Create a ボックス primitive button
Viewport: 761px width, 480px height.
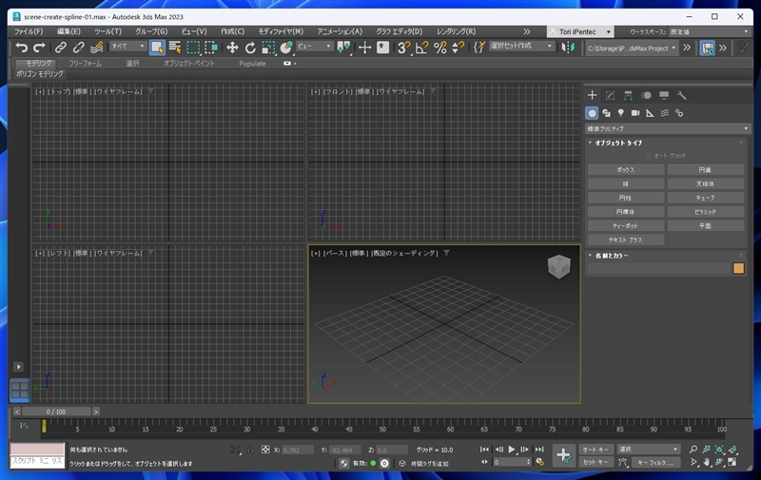(626, 170)
